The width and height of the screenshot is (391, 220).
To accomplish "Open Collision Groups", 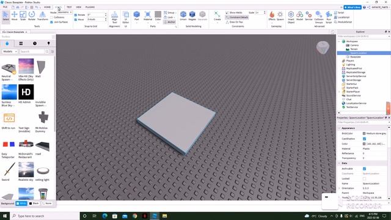I will click(x=319, y=17).
